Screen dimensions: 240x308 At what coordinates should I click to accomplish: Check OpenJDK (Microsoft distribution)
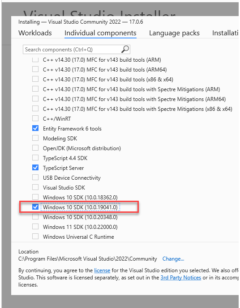(35, 148)
